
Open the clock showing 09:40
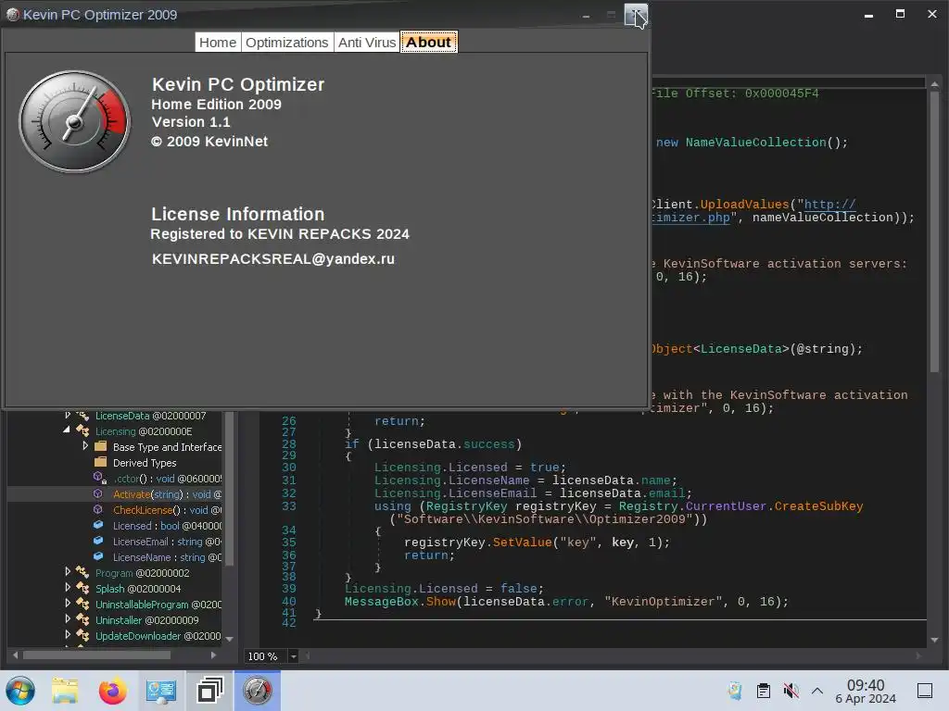tap(866, 691)
